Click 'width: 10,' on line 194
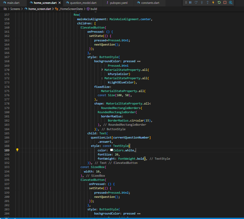Viewport: 244px width, 219px height. pyautogui.click(x=92, y=172)
